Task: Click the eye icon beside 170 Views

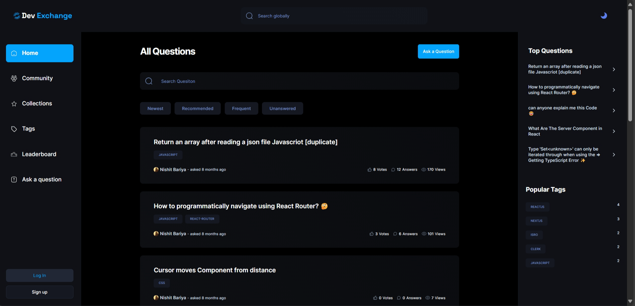Action: click(424, 170)
